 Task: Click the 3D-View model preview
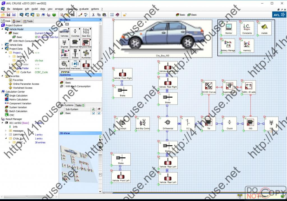(79, 164)
